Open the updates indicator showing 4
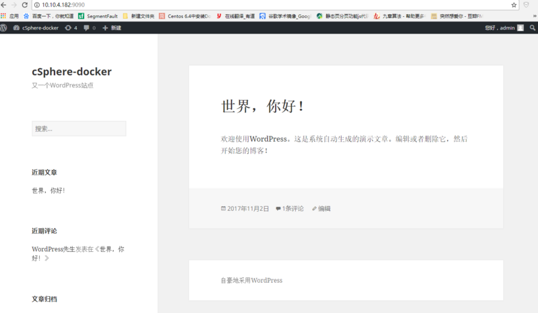 pos(71,28)
